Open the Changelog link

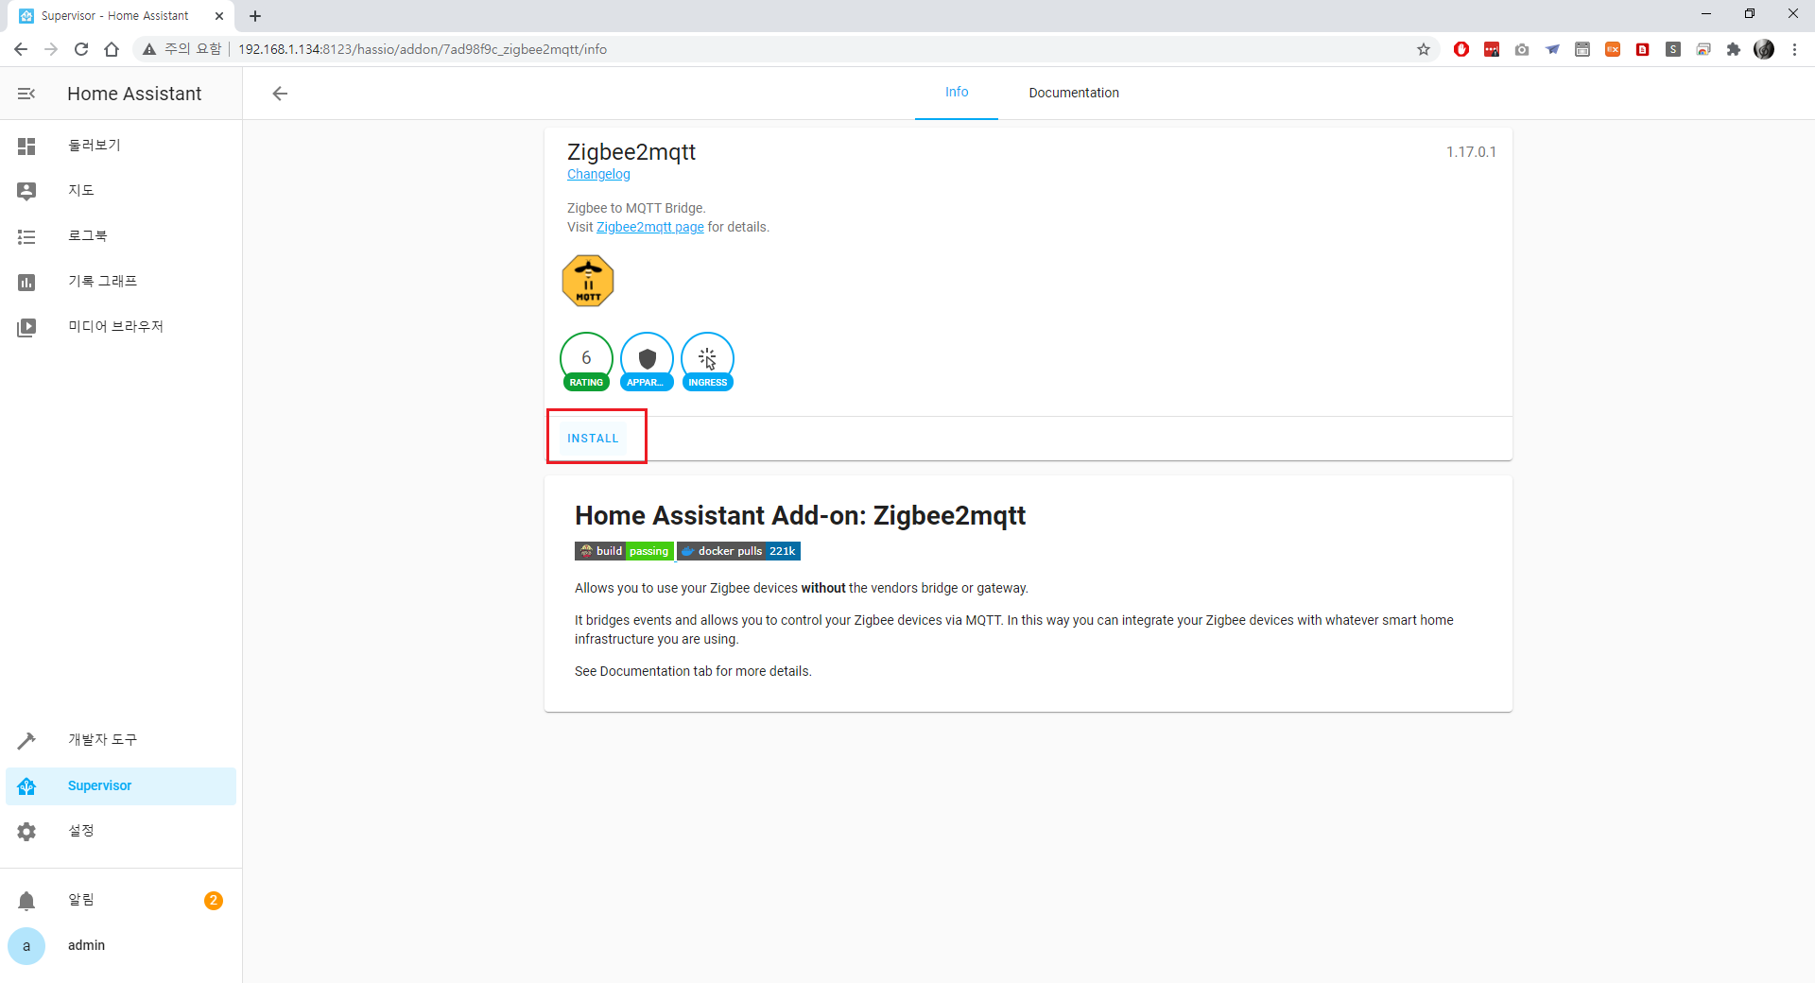(x=598, y=174)
